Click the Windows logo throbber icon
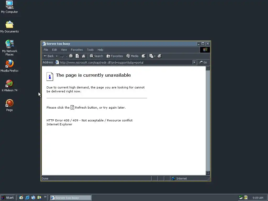Screen dimensions: 268x201 click(205, 50)
